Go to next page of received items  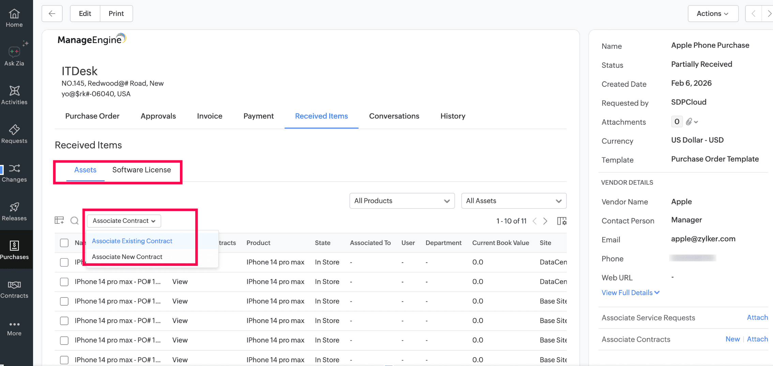point(545,221)
